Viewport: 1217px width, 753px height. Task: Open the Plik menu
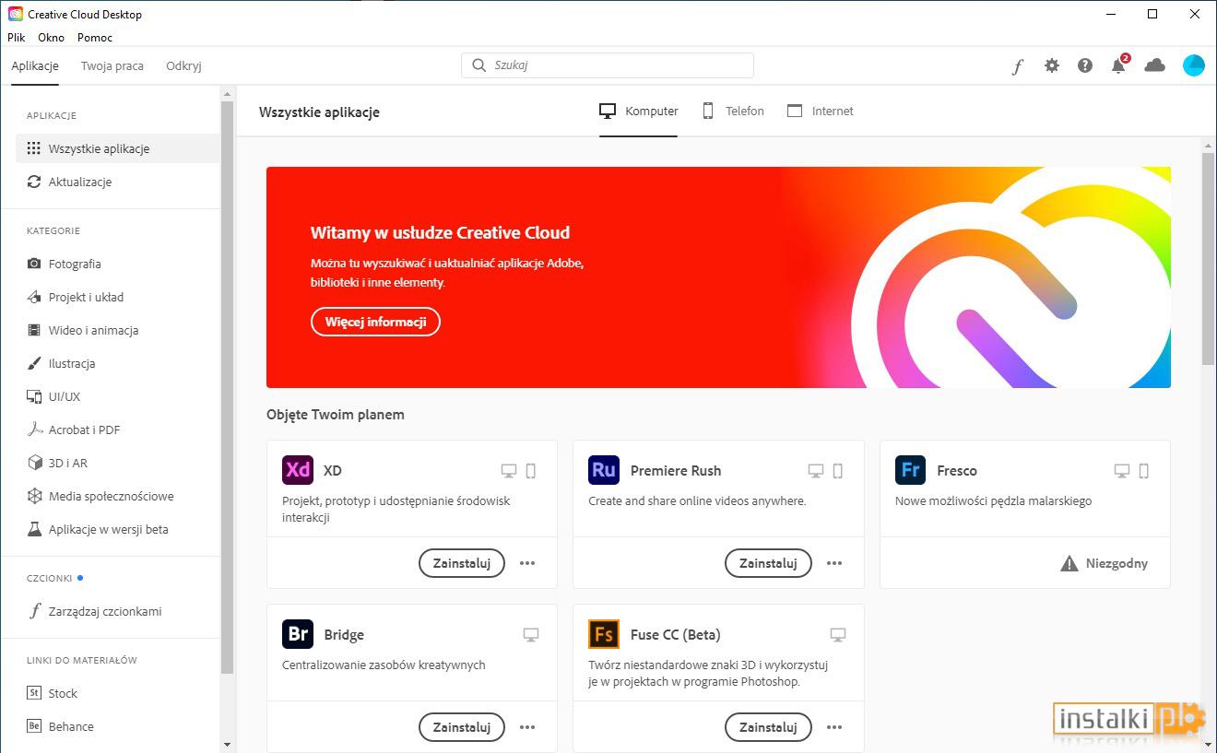17,38
